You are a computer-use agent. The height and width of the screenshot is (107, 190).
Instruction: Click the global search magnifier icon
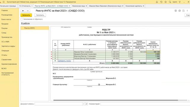coord(170,2)
